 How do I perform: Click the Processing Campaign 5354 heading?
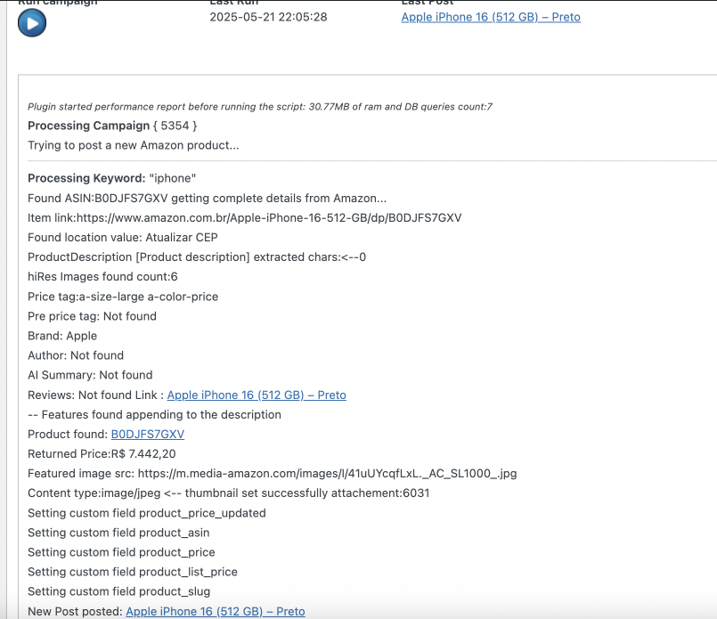coord(112,126)
